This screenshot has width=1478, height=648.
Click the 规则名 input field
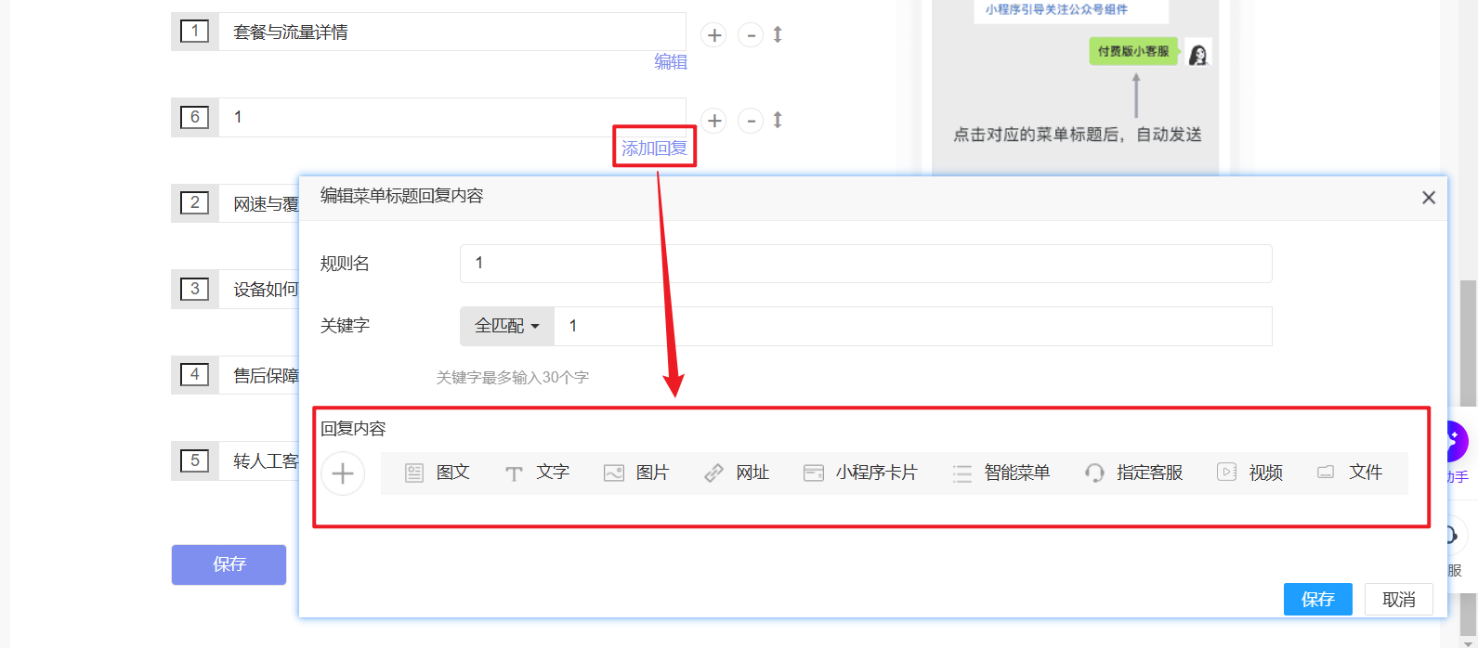point(866,264)
